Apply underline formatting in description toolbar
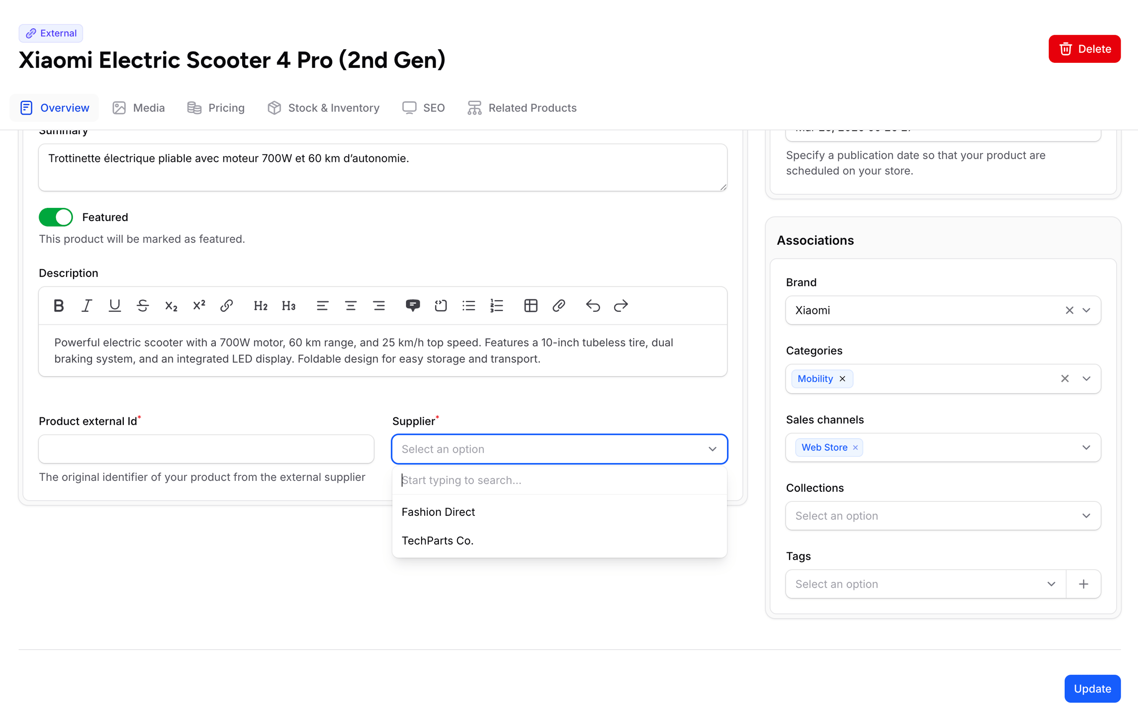 [114, 306]
